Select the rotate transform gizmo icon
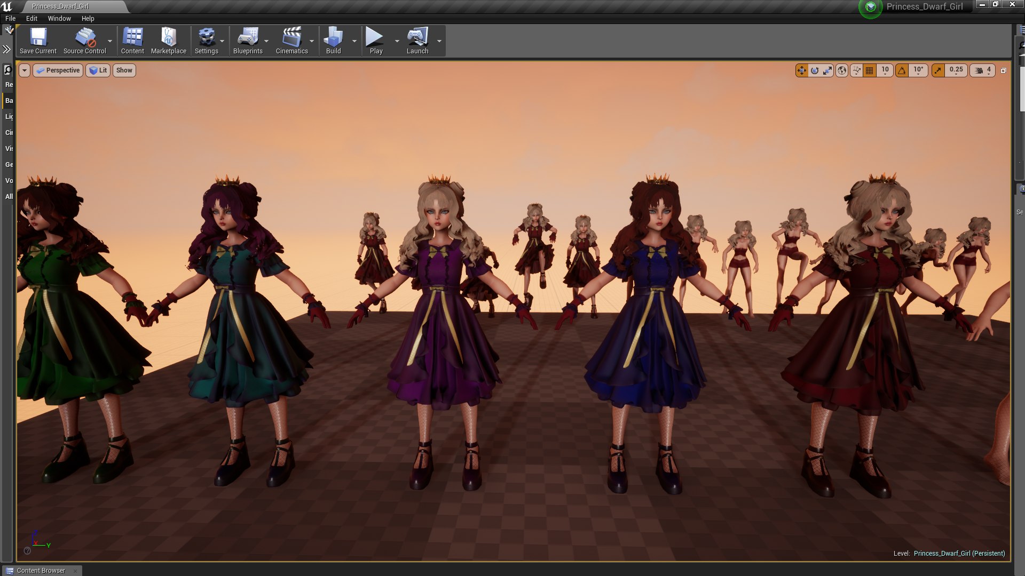Viewport: 1025px width, 576px height. [x=815, y=70]
